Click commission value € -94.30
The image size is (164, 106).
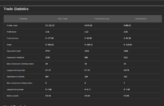point(127,38)
